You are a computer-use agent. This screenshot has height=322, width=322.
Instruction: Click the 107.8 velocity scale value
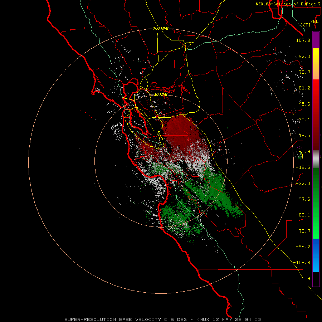(303, 40)
